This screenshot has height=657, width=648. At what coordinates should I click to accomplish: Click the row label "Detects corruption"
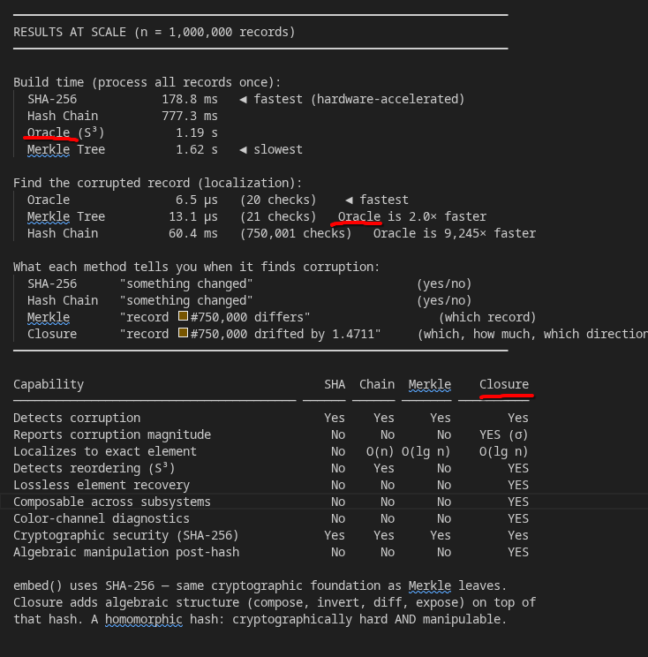(77, 418)
